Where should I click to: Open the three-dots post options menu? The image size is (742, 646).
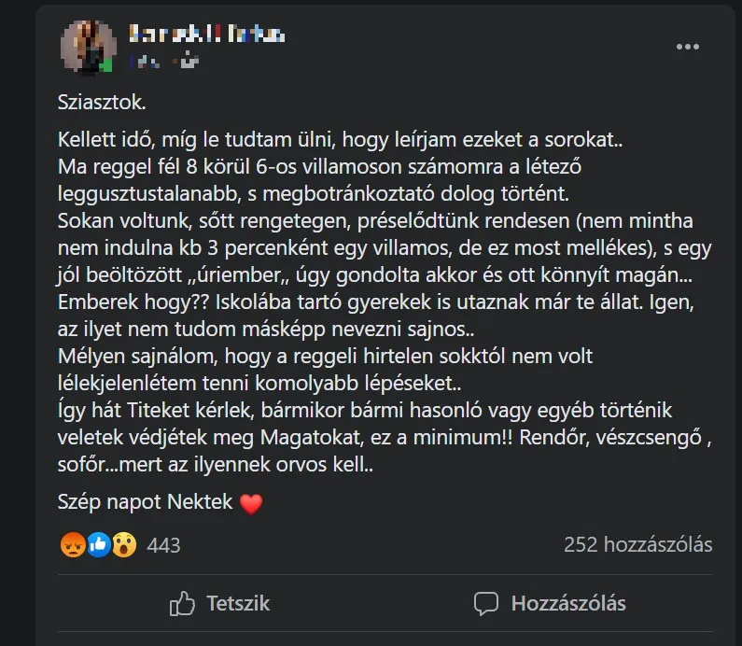click(x=687, y=47)
